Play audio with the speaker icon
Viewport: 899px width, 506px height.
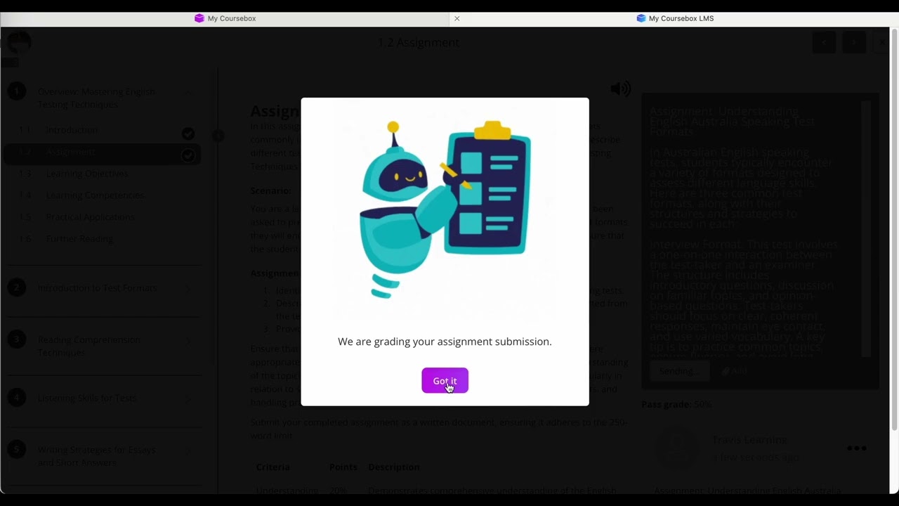(621, 89)
